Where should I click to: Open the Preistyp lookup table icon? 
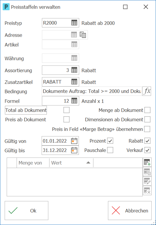74,23
